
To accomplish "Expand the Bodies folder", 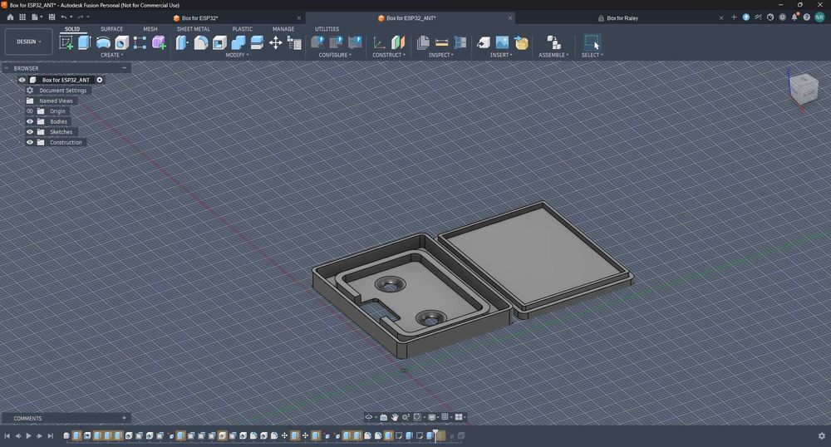I will [20, 121].
